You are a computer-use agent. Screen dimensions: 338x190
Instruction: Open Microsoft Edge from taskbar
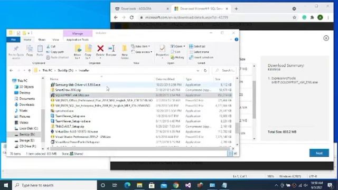pos(127,185)
